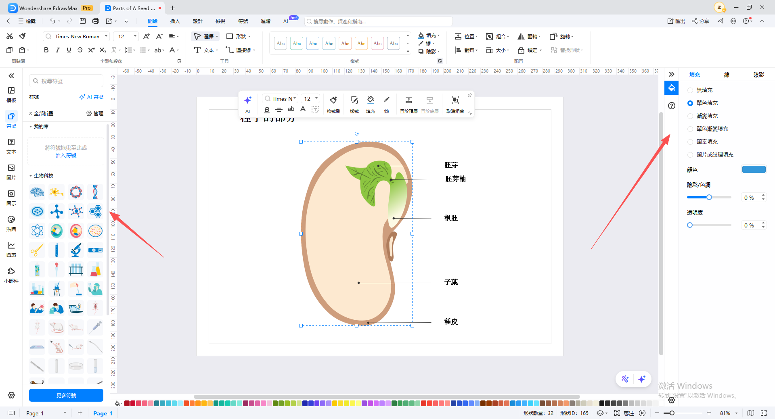This screenshot has width=775, height=419.
Task: Select the microscope symbol
Action: coord(76,250)
